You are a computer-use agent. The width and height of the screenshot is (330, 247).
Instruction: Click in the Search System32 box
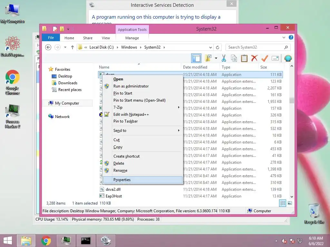pos(255,47)
